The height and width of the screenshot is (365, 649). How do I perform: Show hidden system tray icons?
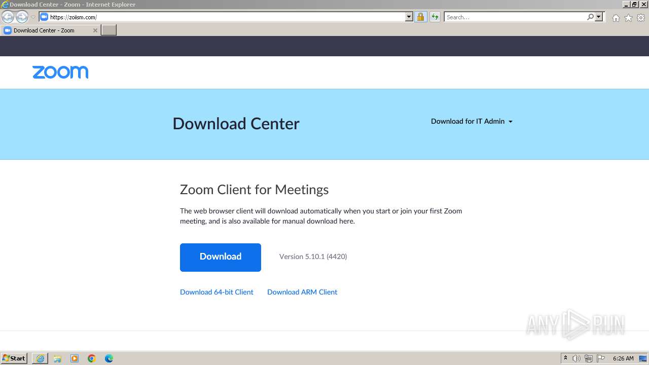[x=566, y=358]
